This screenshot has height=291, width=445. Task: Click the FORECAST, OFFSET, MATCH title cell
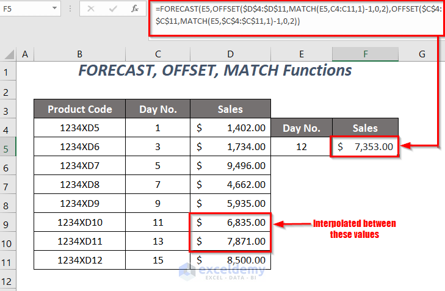point(215,70)
